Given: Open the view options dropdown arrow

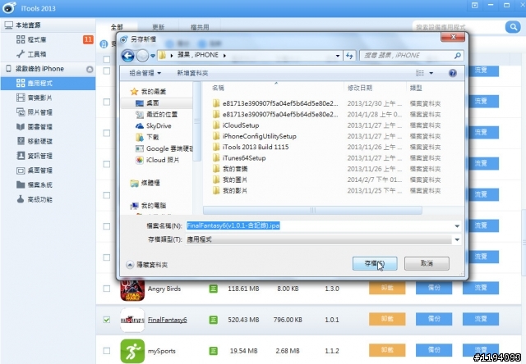Looking at the screenshot, I should click(x=431, y=73).
